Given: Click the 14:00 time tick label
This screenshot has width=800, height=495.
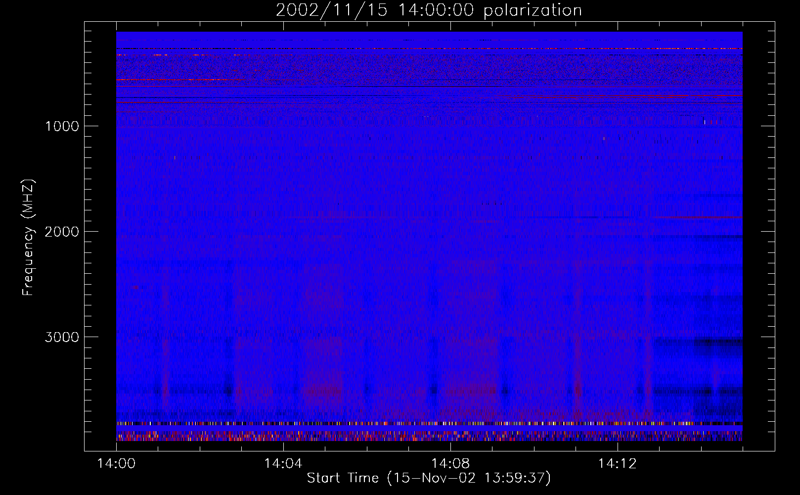Looking at the screenshot, I should pos(116,464).
